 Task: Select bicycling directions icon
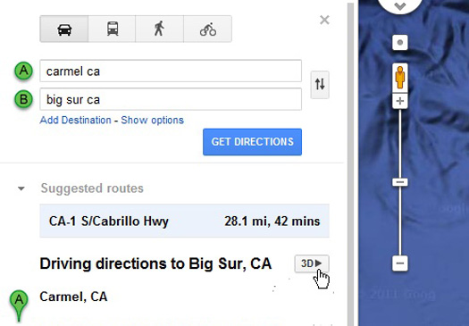pos(208,29)
